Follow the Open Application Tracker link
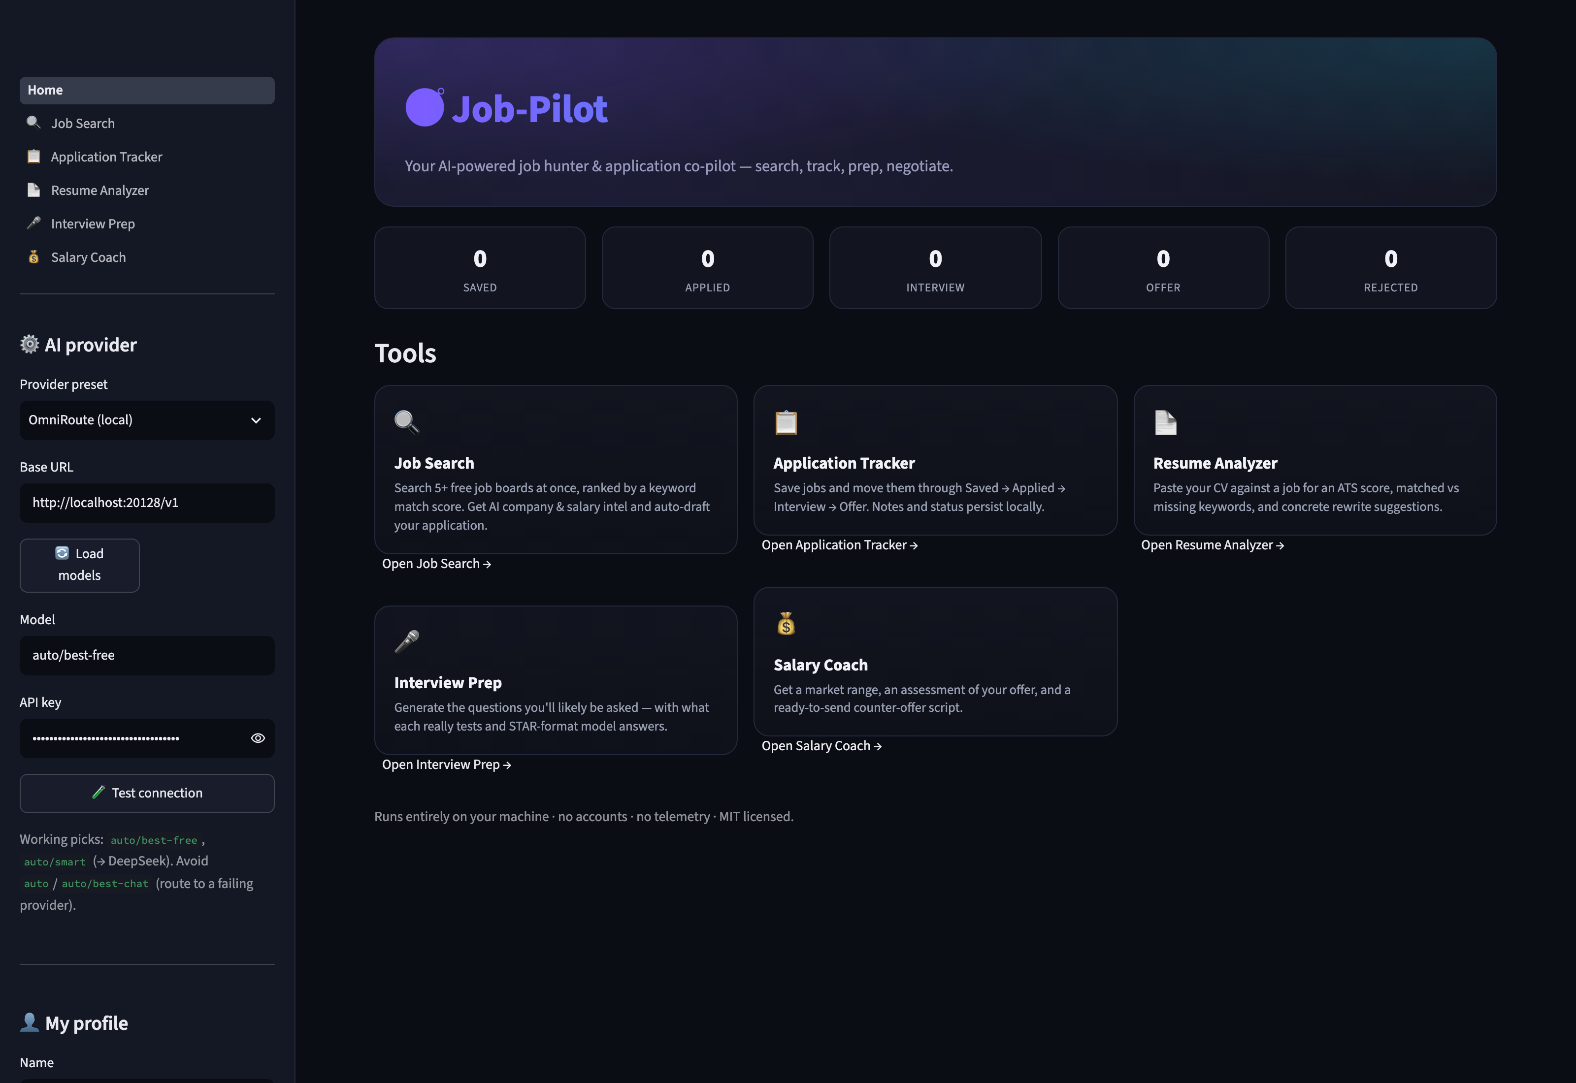Image resolution: width=1576 pixels, height=1083 pixels. [x=840, y=545]
